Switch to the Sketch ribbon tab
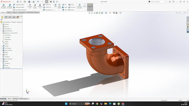 [x=9, y=12]
